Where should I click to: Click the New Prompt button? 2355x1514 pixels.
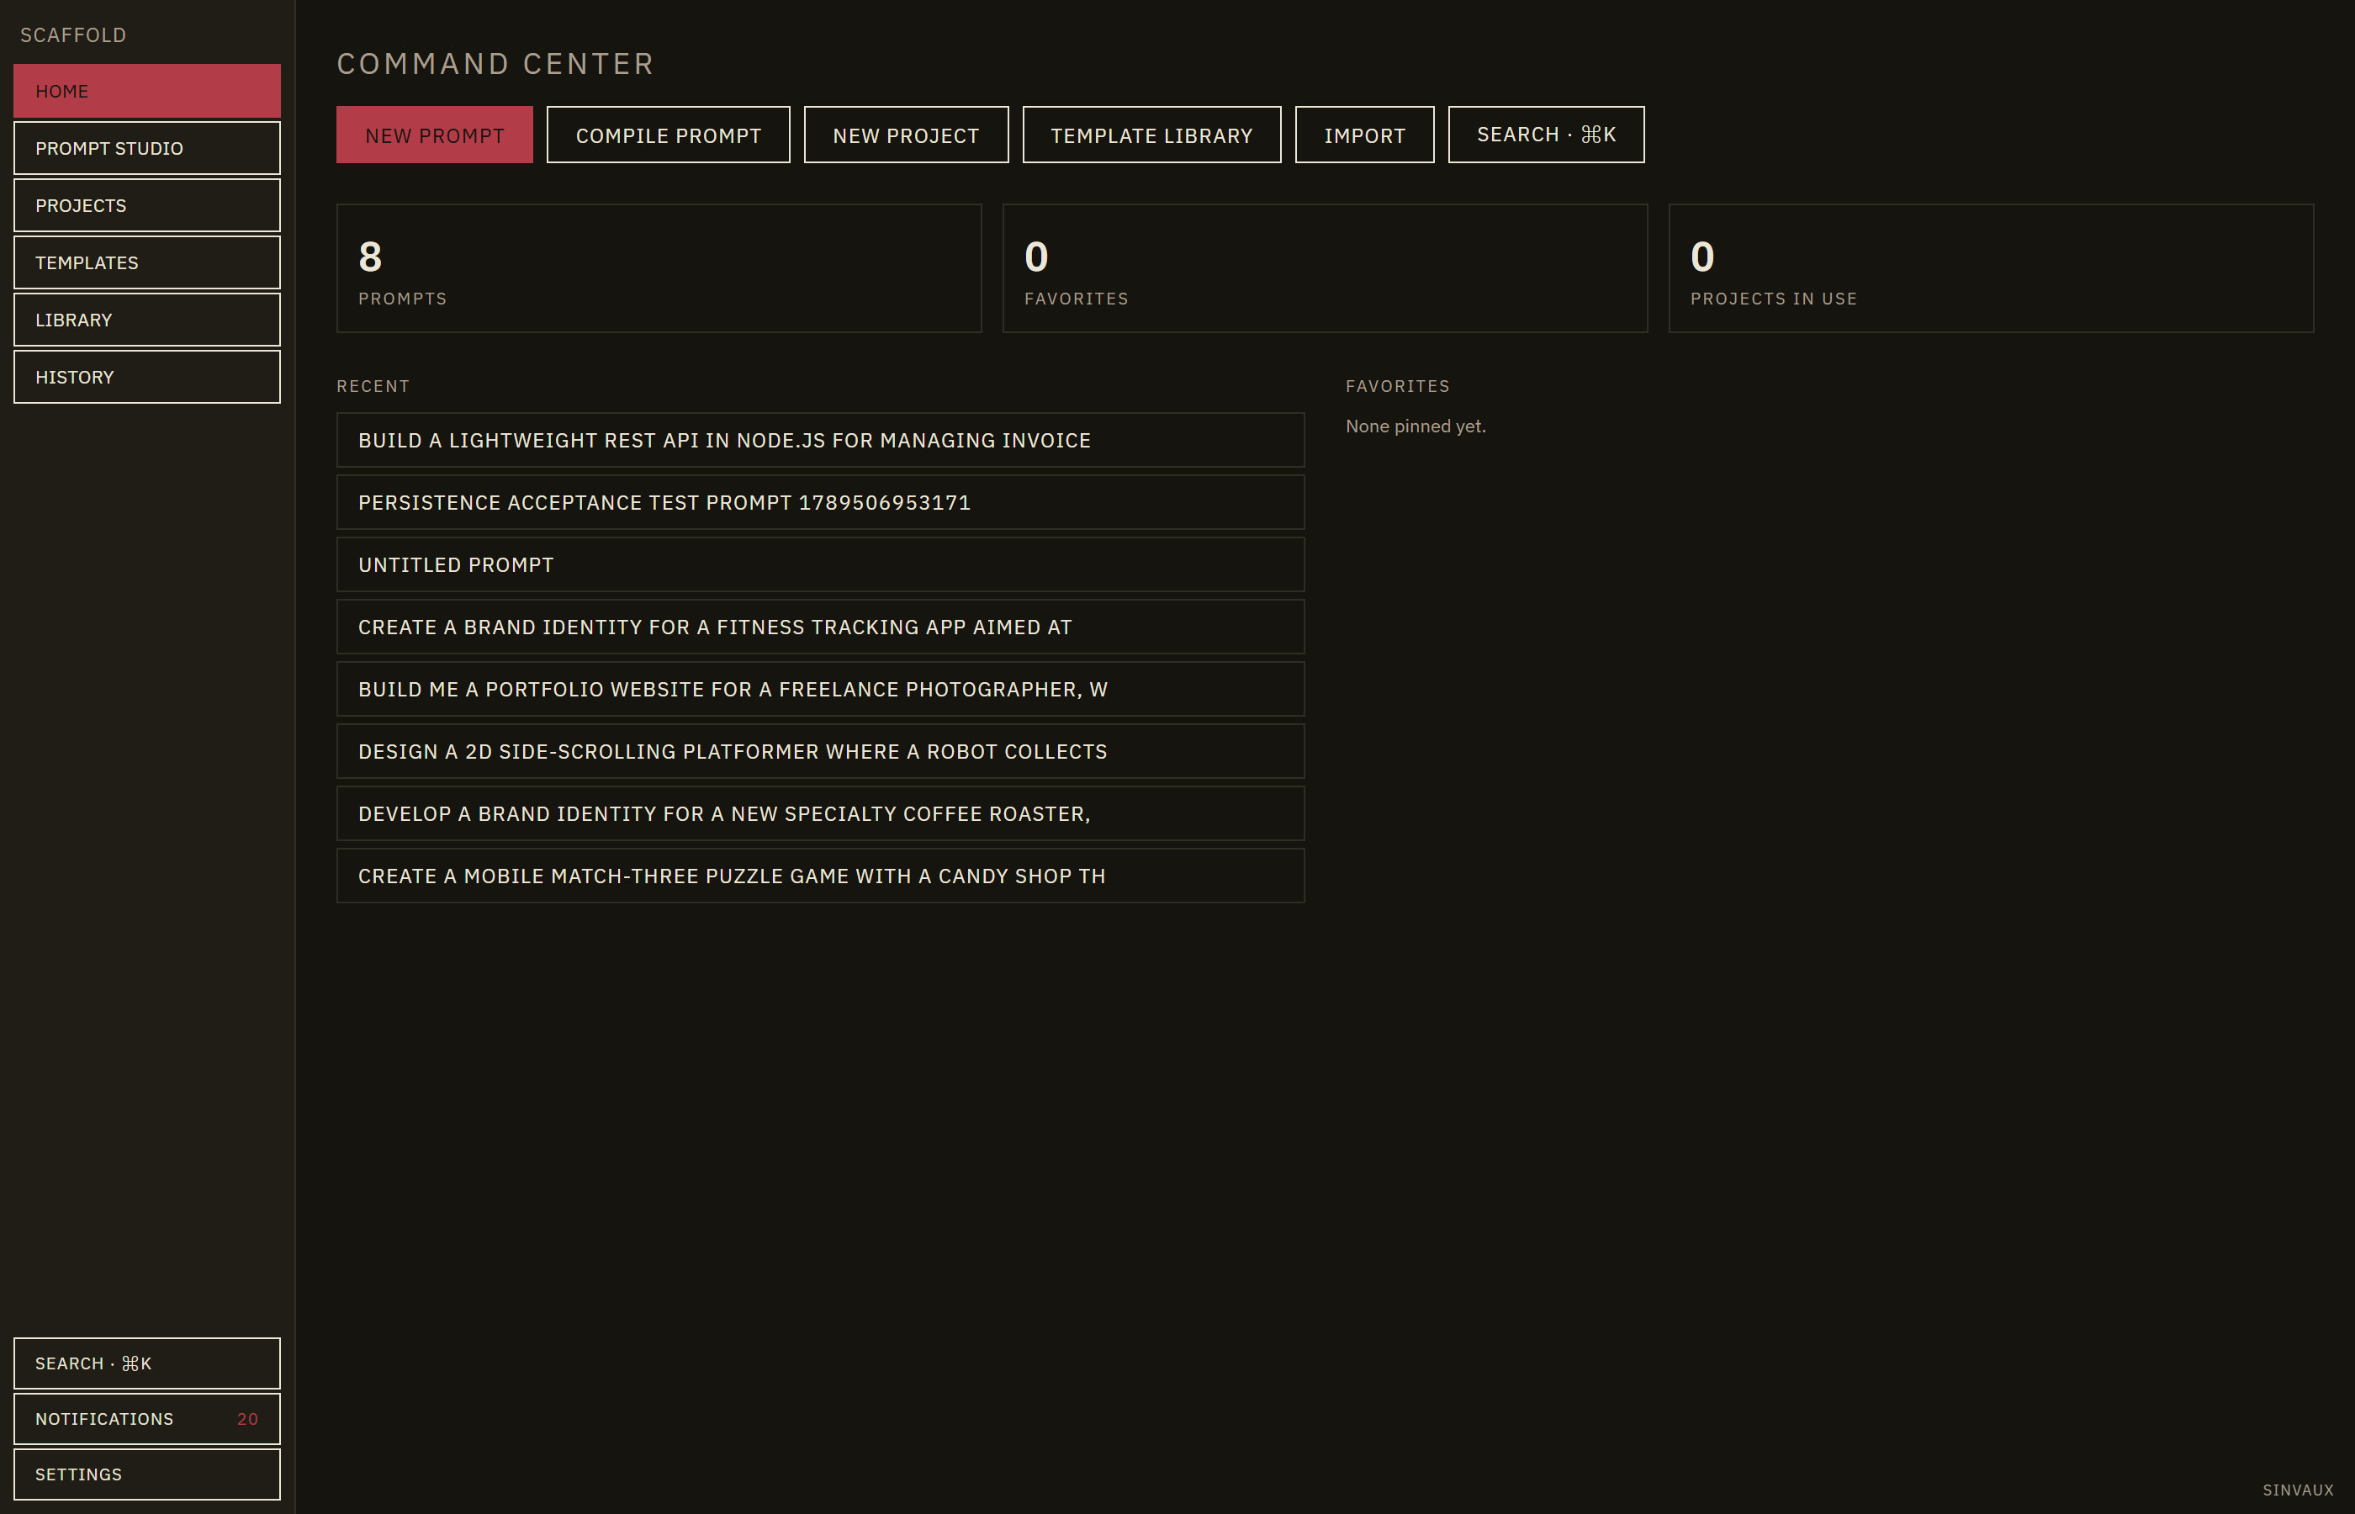435,135
